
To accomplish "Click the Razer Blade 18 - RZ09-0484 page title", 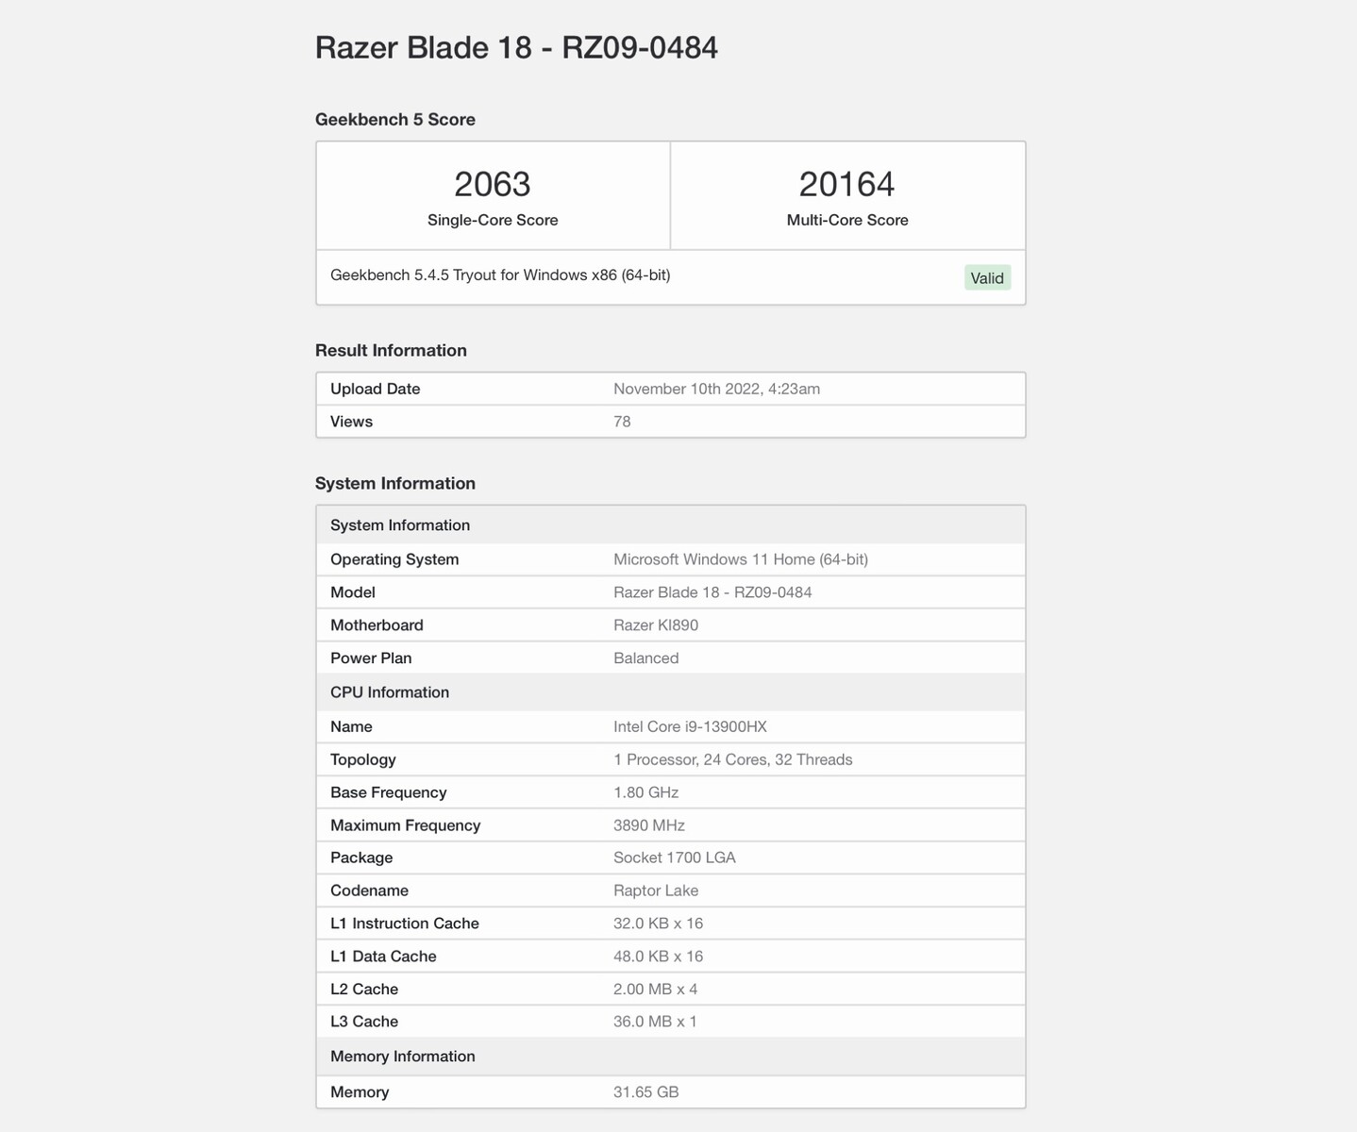I will 516,47.
